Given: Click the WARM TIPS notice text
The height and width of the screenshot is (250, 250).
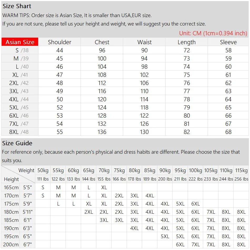Looking at the screenshot, I should (77, 15).
